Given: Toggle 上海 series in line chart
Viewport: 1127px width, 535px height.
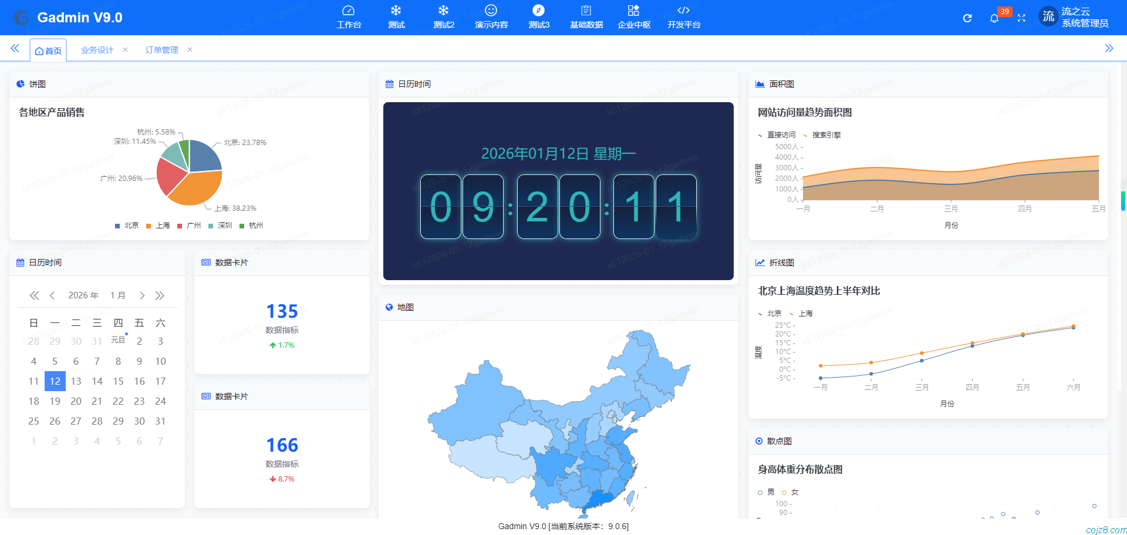Looking at the screenshot, I should pyautogui.click(x=801, y=314).
